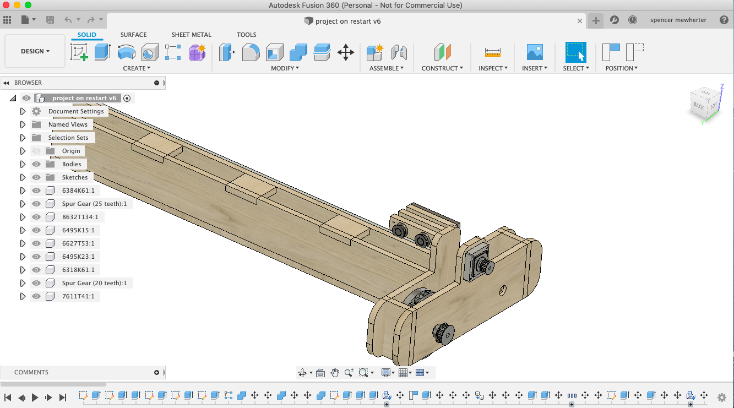Expand the Document Settings node
This screenshot has height=408, width=734.
point(23,111)
